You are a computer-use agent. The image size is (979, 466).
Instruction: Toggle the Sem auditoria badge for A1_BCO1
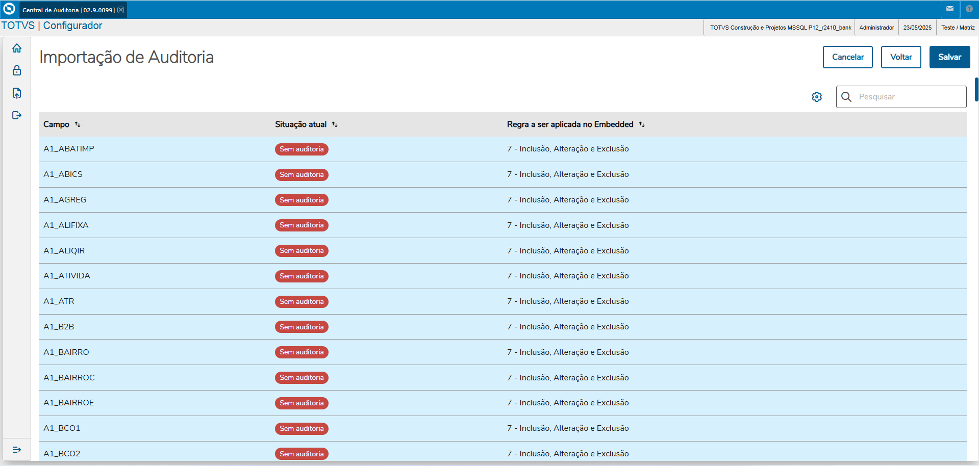(302, 428)
